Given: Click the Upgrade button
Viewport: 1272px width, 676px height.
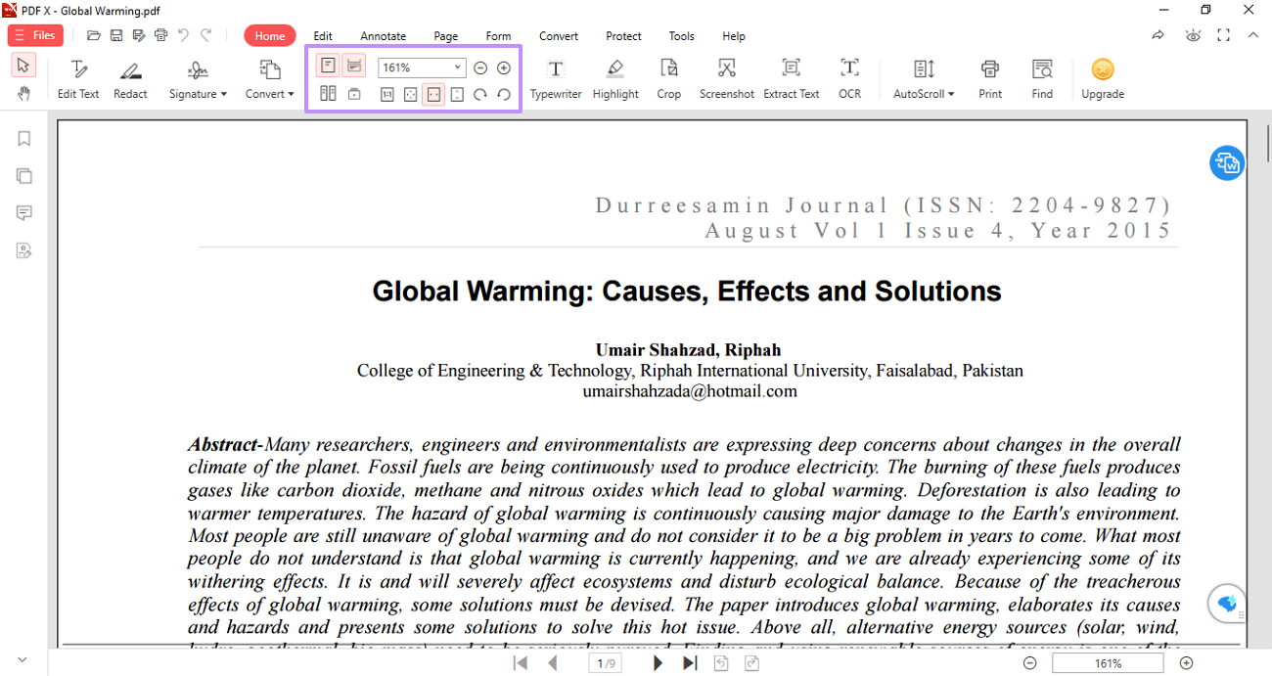Looking at the screenshot, I should [1103, 78].
